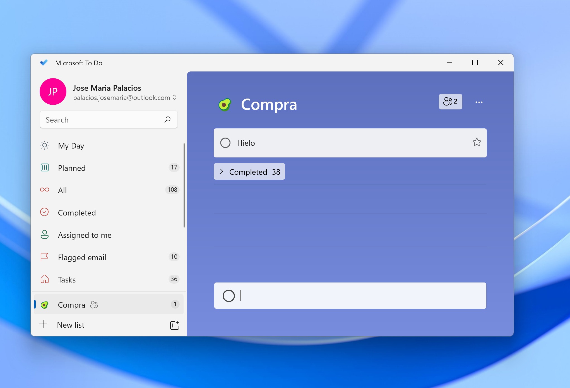Click the Flagged email flag icon
570x388 pixels.
pos(45,257)
